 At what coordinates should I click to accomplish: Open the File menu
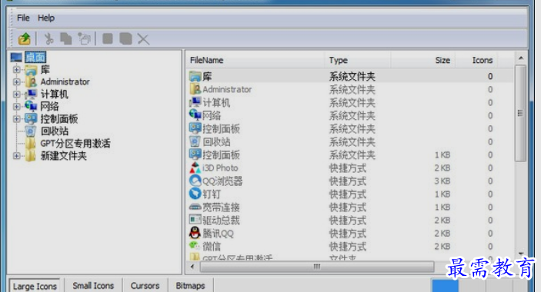tap(23, 18)
